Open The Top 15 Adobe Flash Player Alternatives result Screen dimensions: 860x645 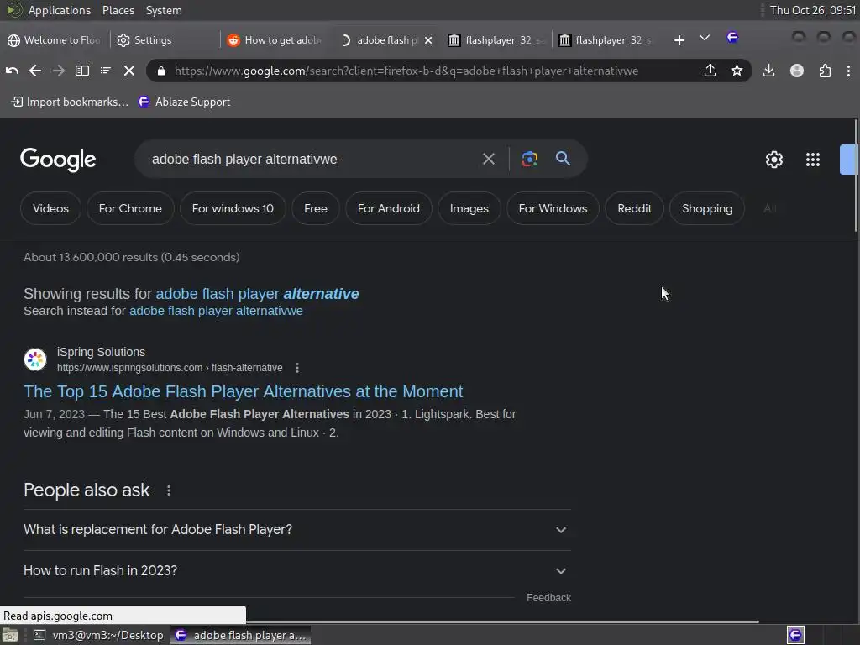[x=243, y=391]
